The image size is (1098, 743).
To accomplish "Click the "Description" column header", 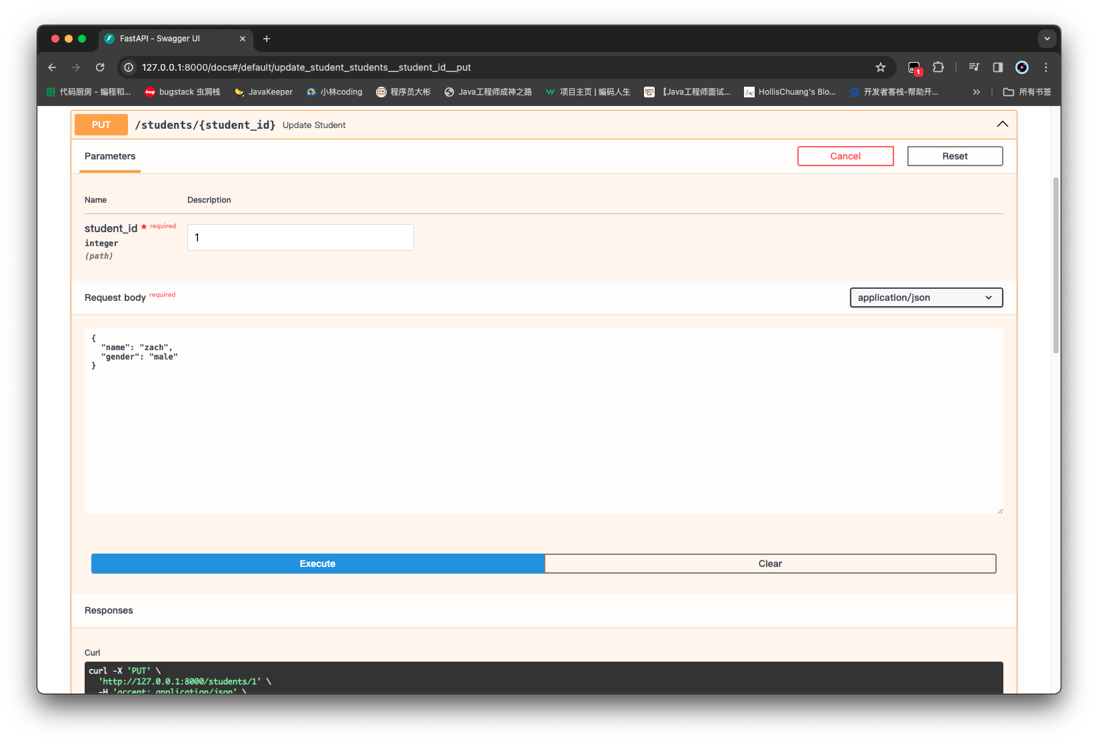I will [209, 200].
